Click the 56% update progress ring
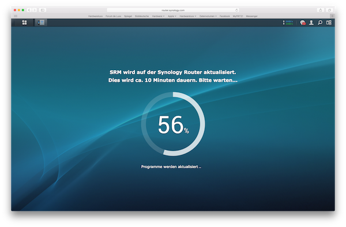 pyautogui.click(x=173, y=124)
